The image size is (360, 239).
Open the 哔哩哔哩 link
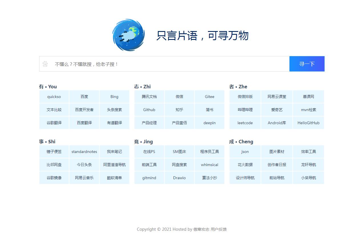click(x=245, y=110)
